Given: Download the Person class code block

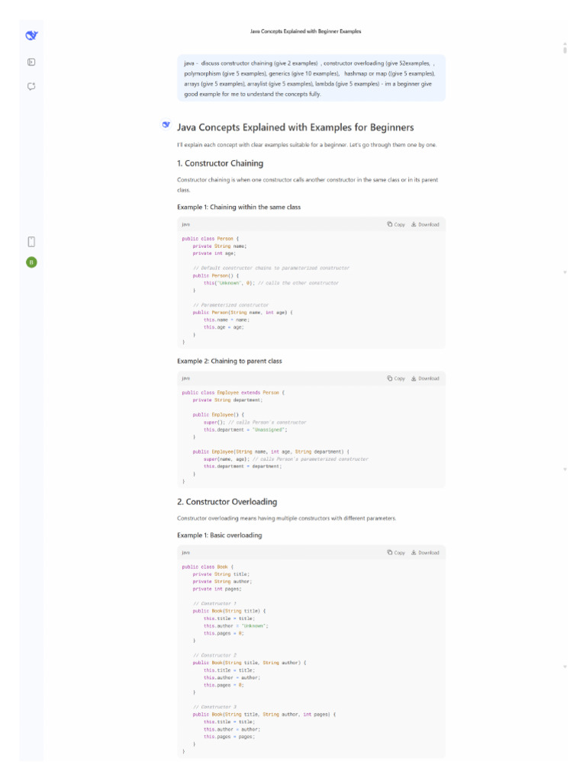Looking at the screenshot, I should click(425, 224).
